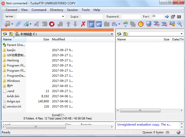Click the Password input field
This screenshot has height=137, width=185.
click(x=131, y=16)
